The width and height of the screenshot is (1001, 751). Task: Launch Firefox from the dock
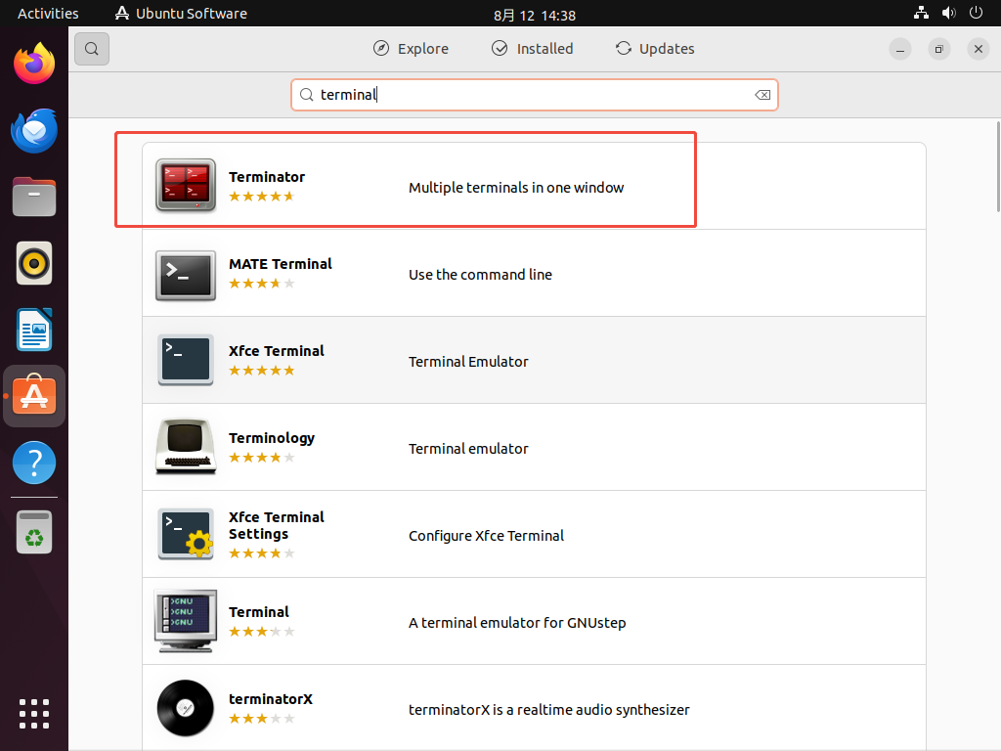(x=34, y=64)
